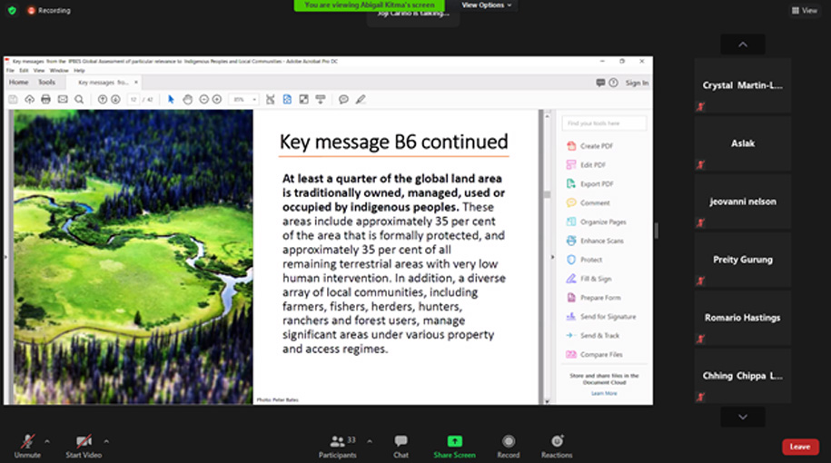Click the Save file icon in the toolbar

click(14, 100)
